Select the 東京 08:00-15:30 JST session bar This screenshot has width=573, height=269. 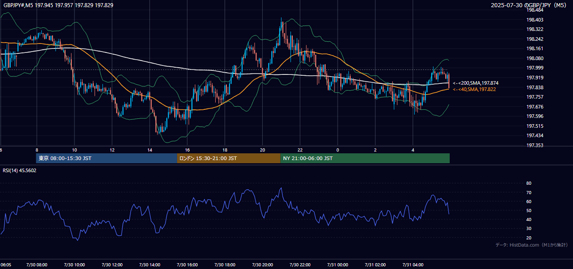pos(107,158)
